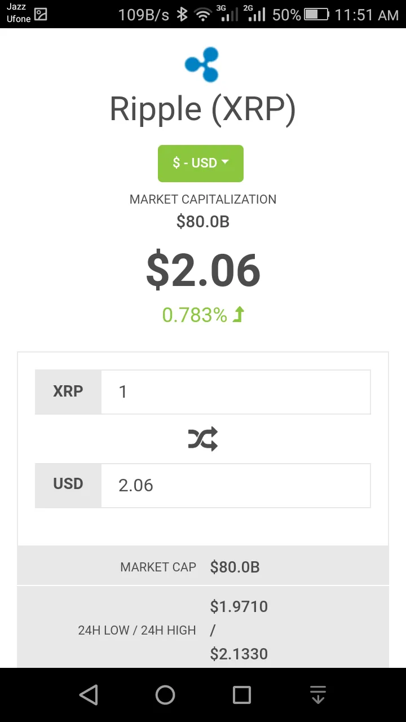The width and height of the screenshot is (406, 722).
Task: Tap the blue Ripple logo icon
Action: tap(202, 65)
